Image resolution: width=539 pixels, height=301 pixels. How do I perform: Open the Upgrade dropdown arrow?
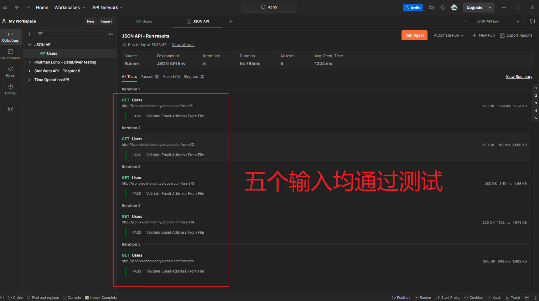click(x=490, y=8)
